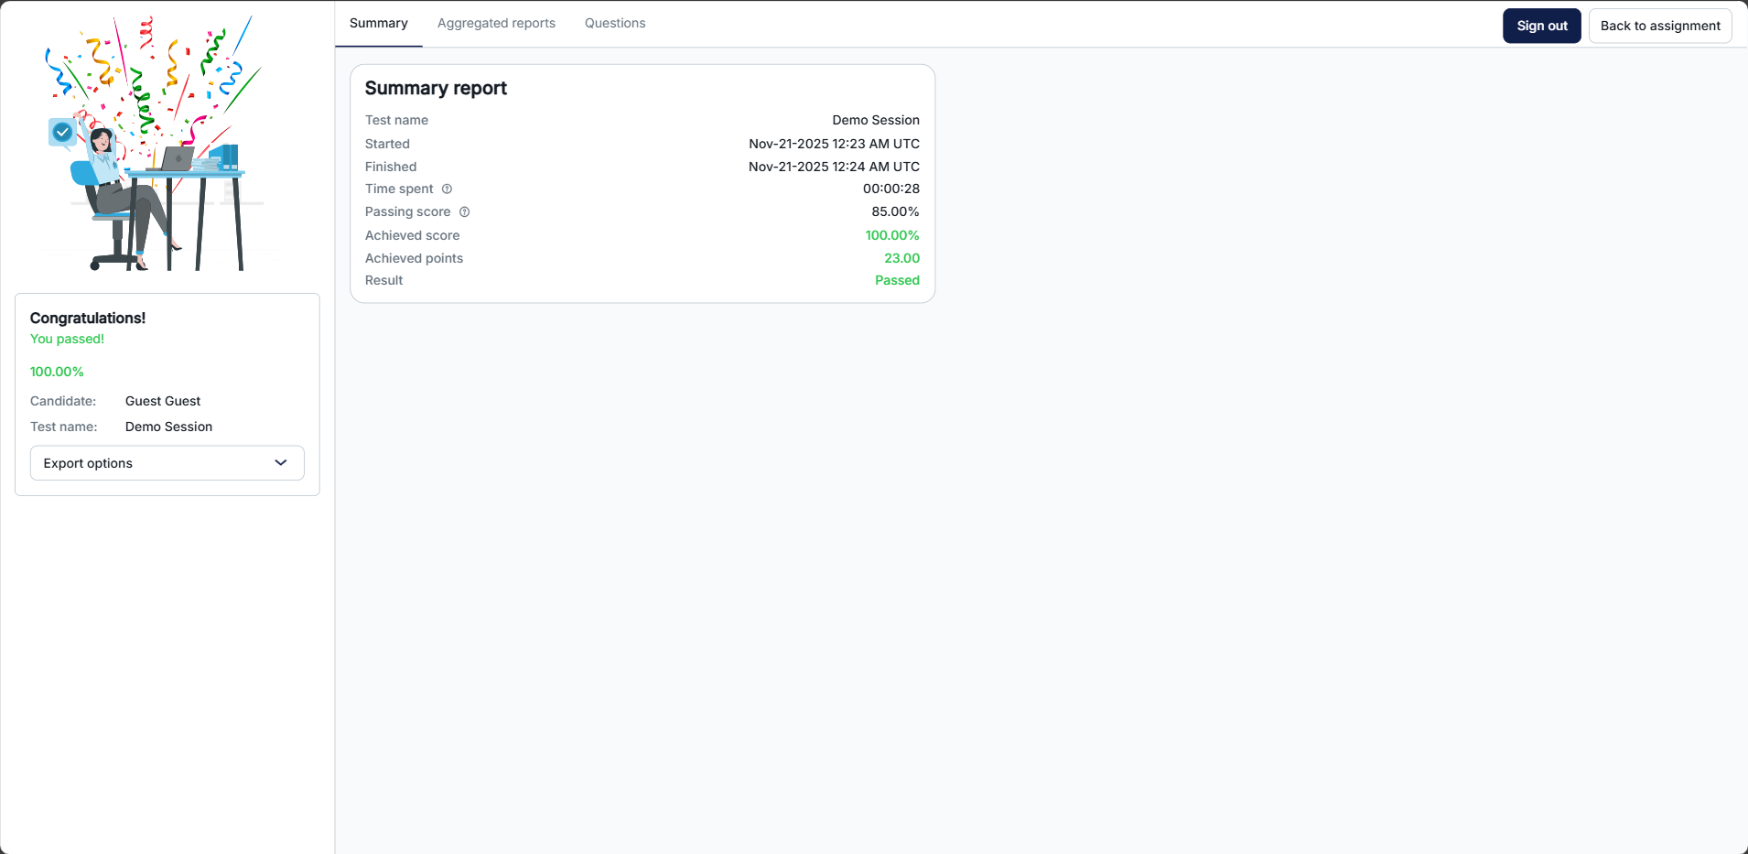This screenshot has width=1748, height=854.
Task: Click the 00:00:28 time spent value
Action: [x=890, y=189]
